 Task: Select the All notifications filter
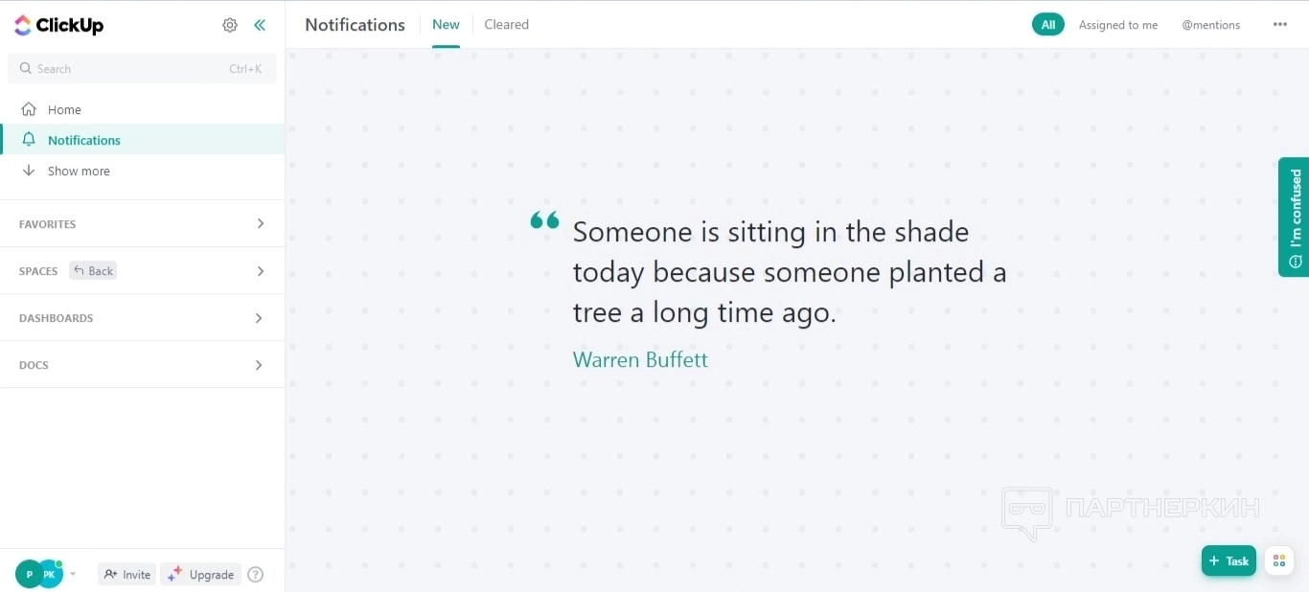click(1048, 25)
